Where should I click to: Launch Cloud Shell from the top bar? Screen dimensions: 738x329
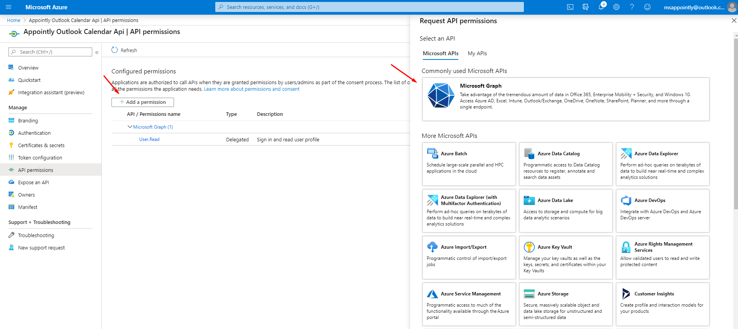point(570,7)
